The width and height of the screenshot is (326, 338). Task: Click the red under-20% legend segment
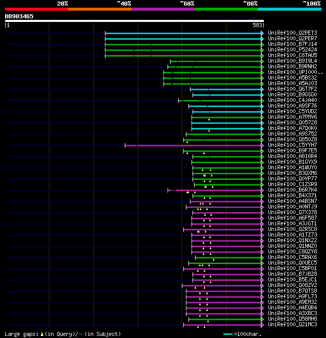[x=37, y=9]
